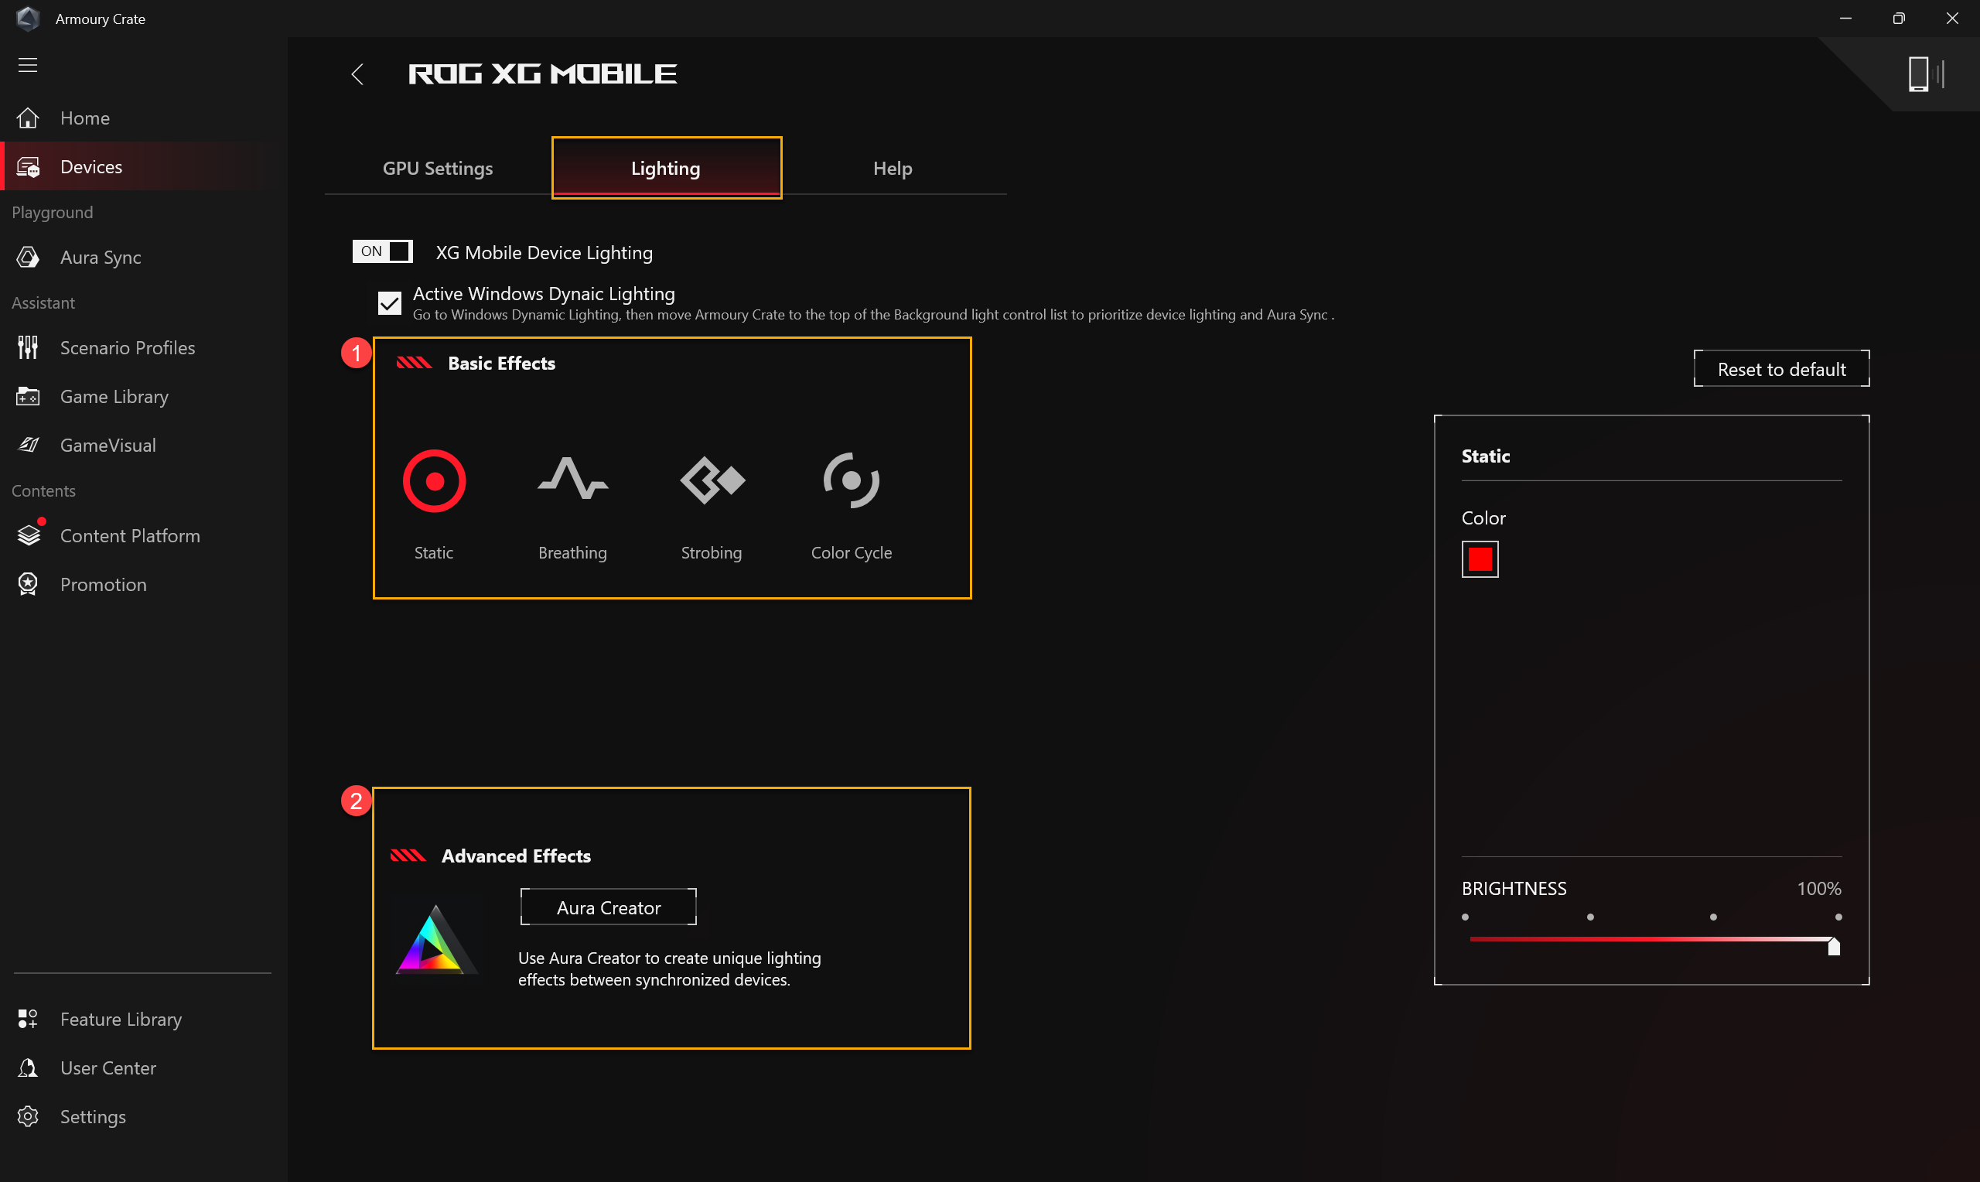Set brightness to the third dot marker
Image resolution: width=1980 pixels, height=1182 pixels.
(x=1713, y=917)
